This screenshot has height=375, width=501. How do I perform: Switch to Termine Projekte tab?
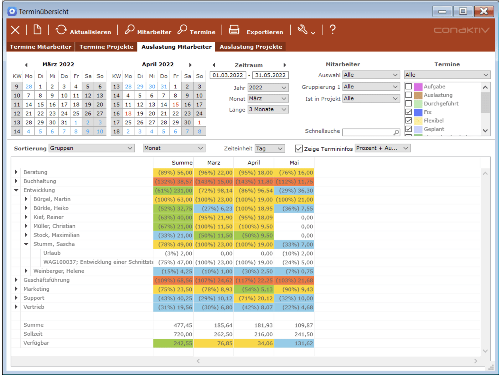(106, 47)
